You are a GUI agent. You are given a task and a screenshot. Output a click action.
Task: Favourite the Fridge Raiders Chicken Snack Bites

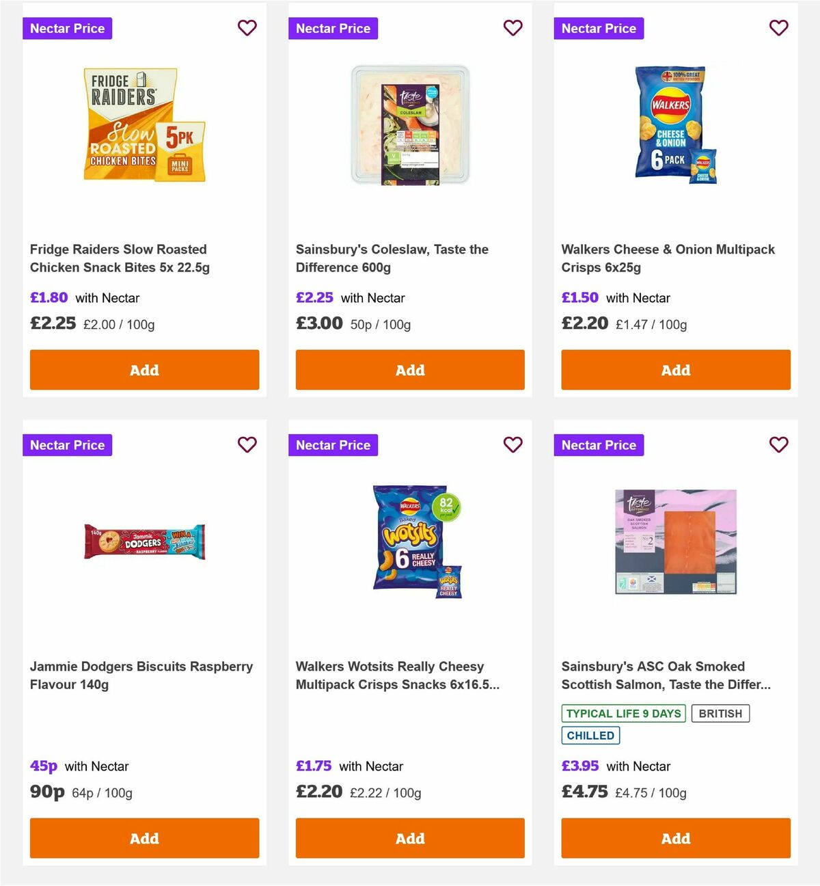[247, 28]
